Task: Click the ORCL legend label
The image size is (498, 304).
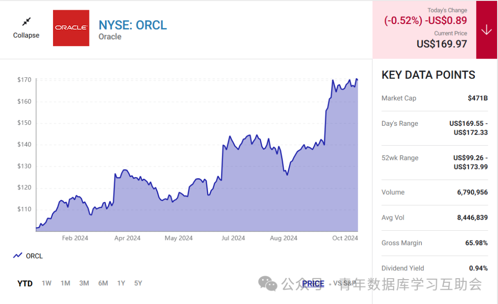Action: 34,256
